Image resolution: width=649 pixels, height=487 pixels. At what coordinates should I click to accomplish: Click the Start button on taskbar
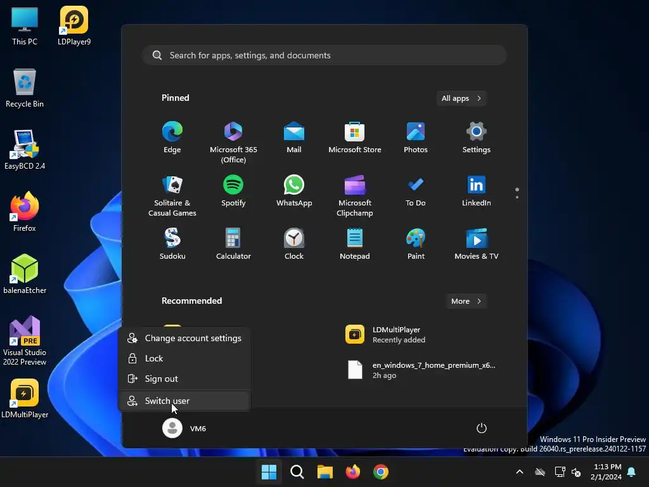(269, 472)
